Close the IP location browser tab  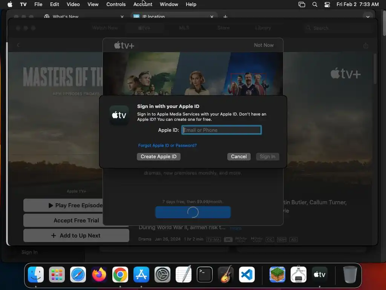point(212,17)
